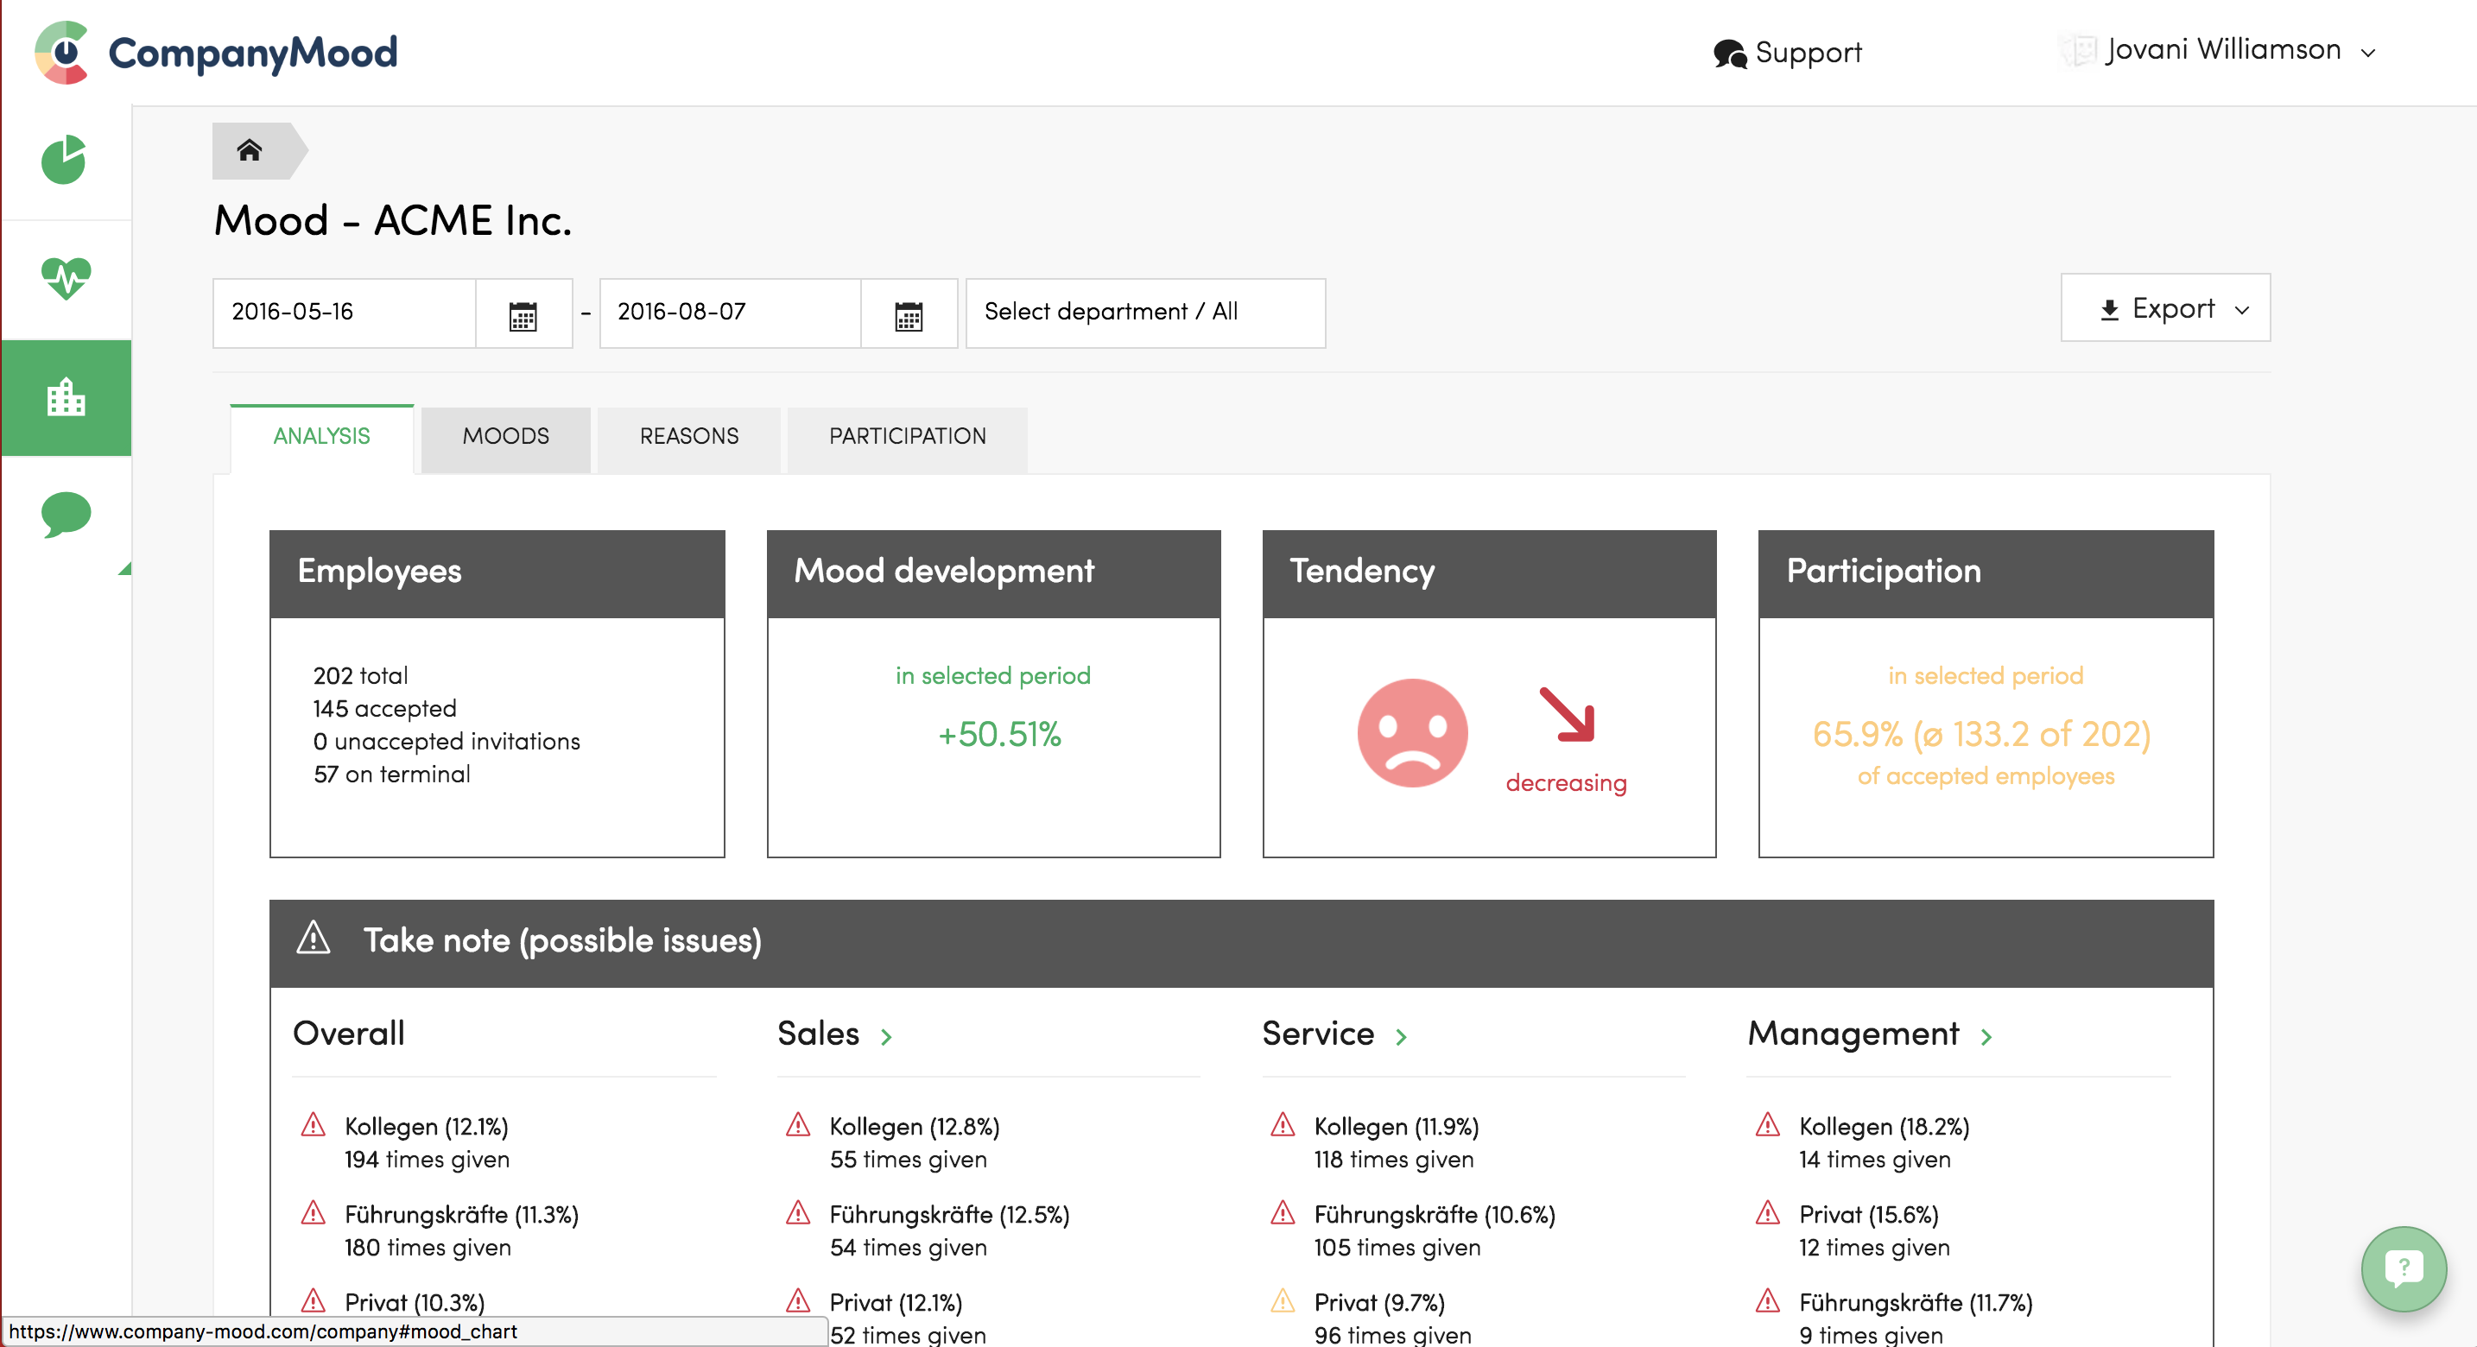This screenshot has height=1347, width=2477.
Task: Open the Participation tab
Action: point(907,437)
